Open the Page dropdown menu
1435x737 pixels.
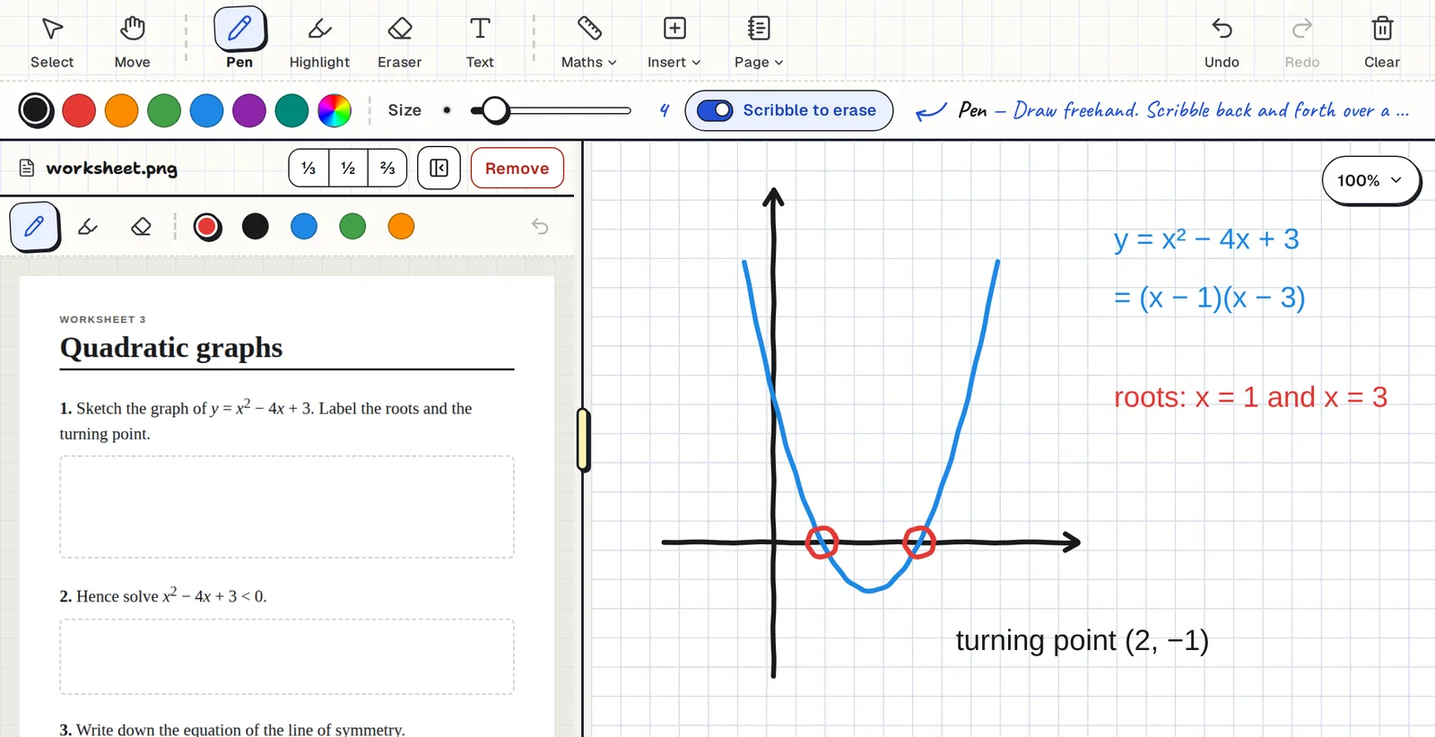[x=759, y=40]
